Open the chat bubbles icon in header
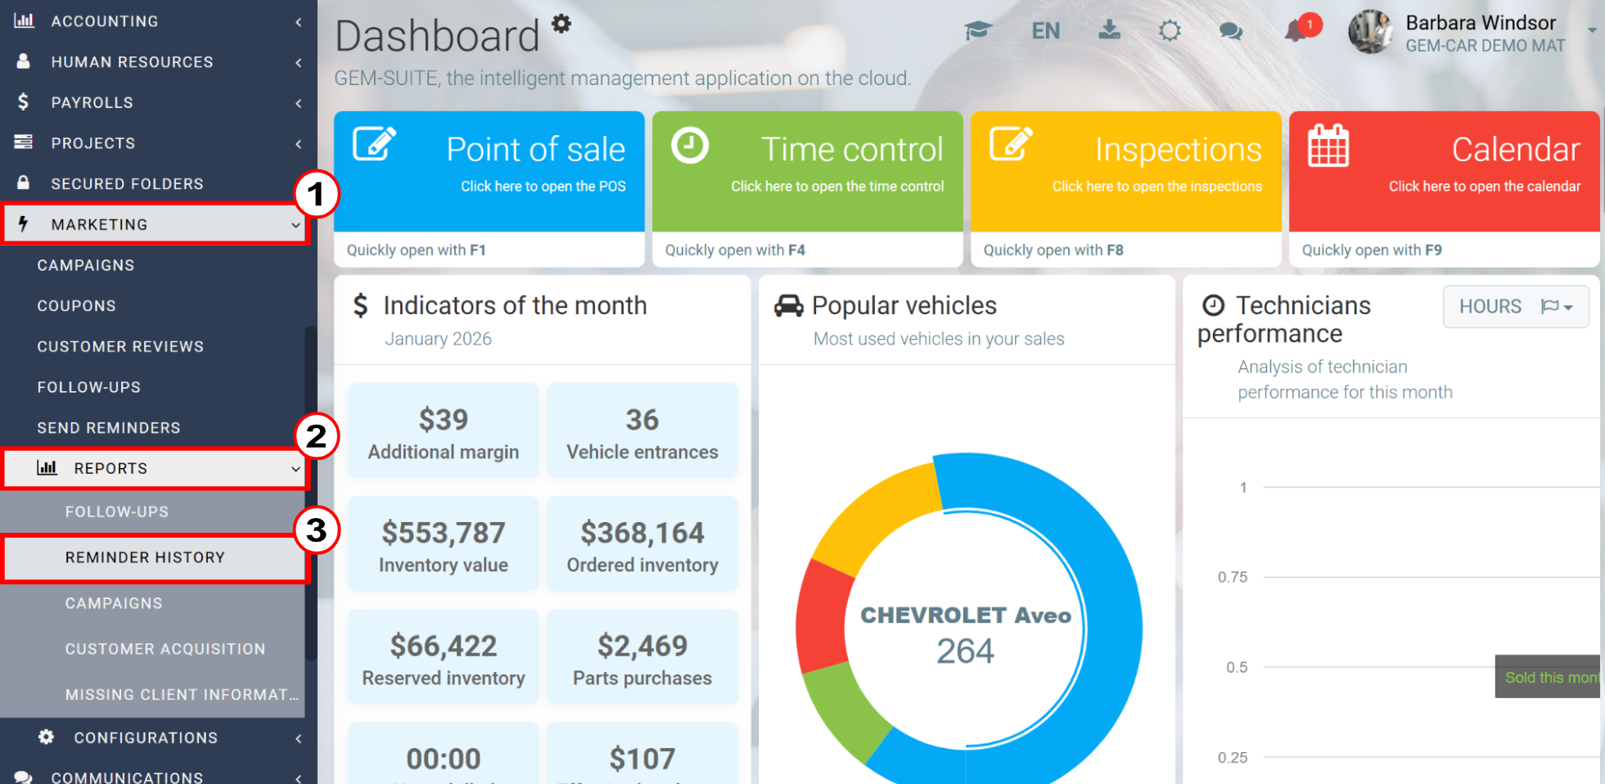This screenshot has width=1605, height=784. pyautogui.click(x=1230, y=31)
